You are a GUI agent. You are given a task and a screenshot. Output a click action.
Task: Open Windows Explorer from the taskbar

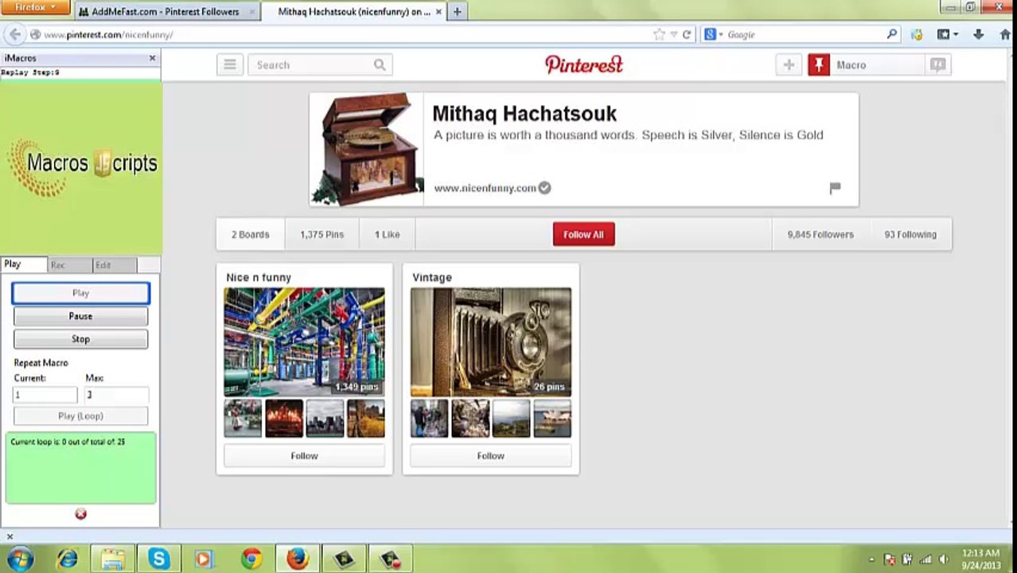click(x=112, y=559)
